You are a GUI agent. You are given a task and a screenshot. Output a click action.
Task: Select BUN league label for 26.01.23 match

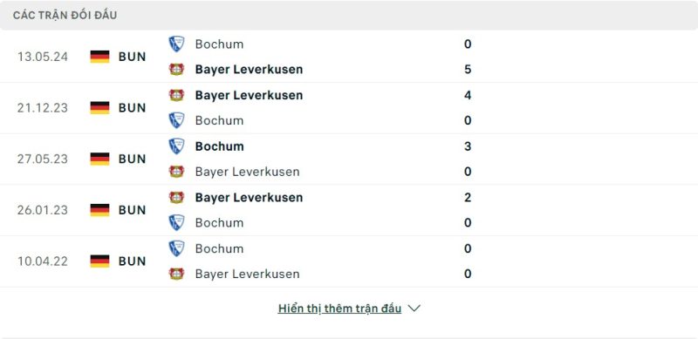[133, 210]
